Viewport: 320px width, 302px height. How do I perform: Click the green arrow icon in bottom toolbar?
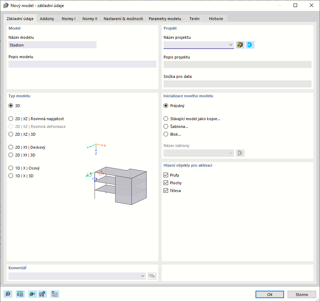point(32,294)
